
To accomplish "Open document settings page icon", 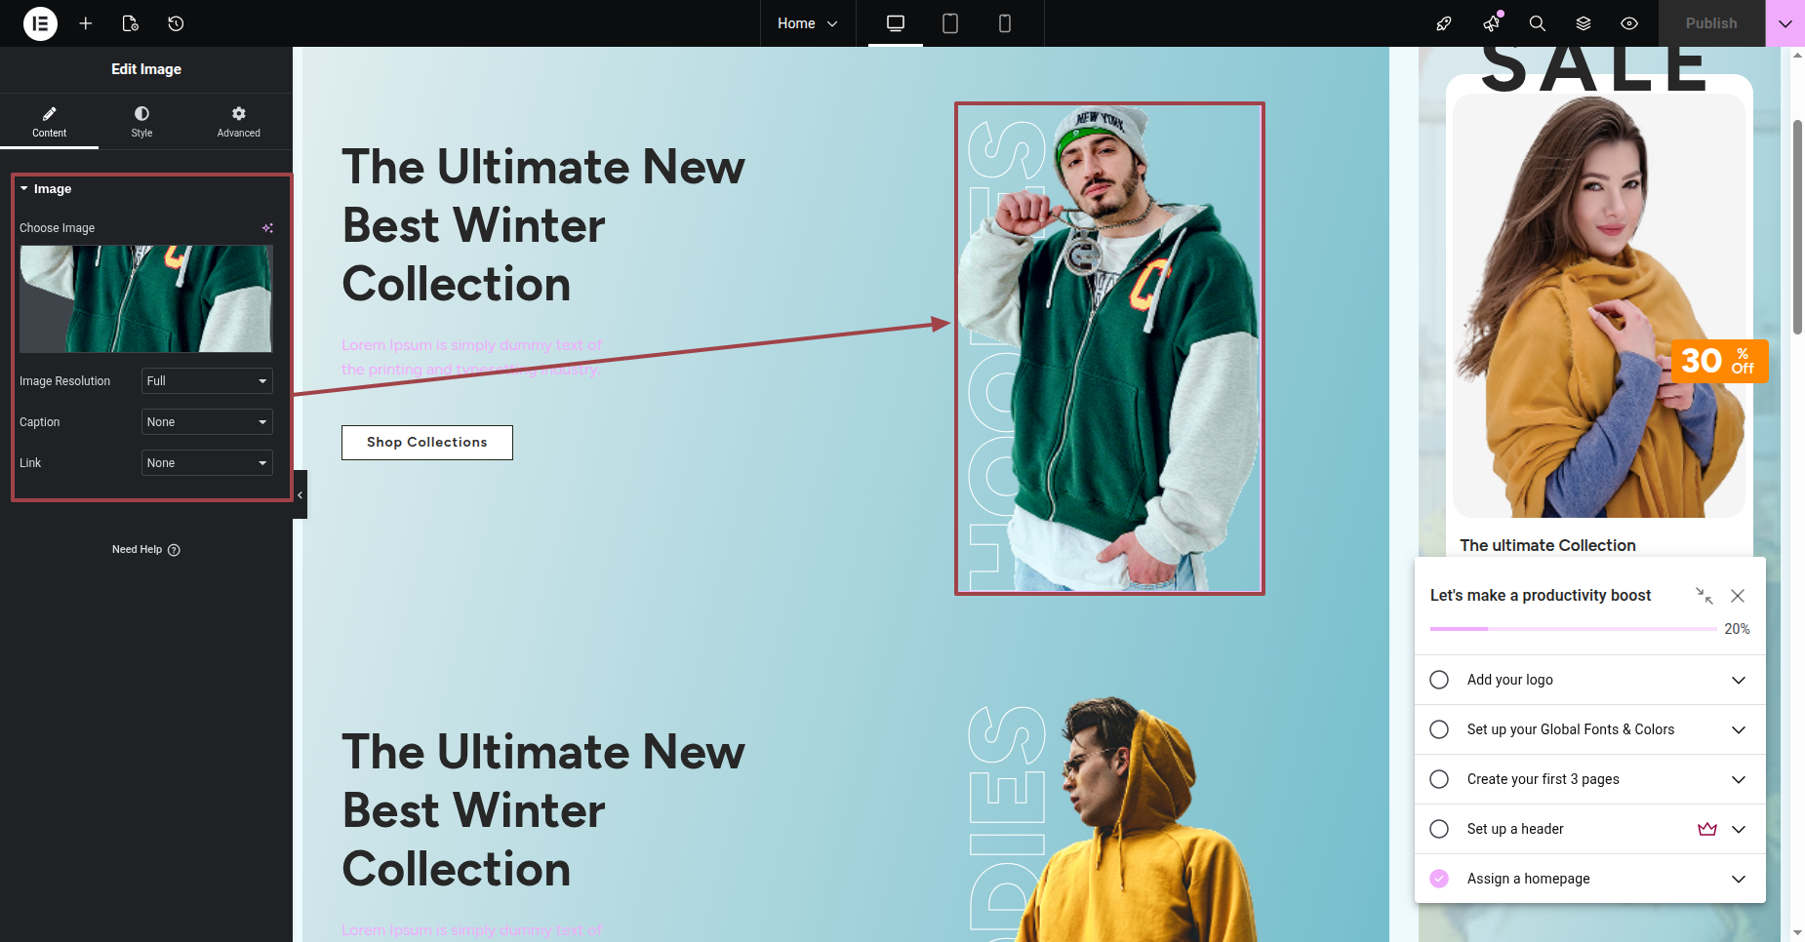I will point(131,23).
